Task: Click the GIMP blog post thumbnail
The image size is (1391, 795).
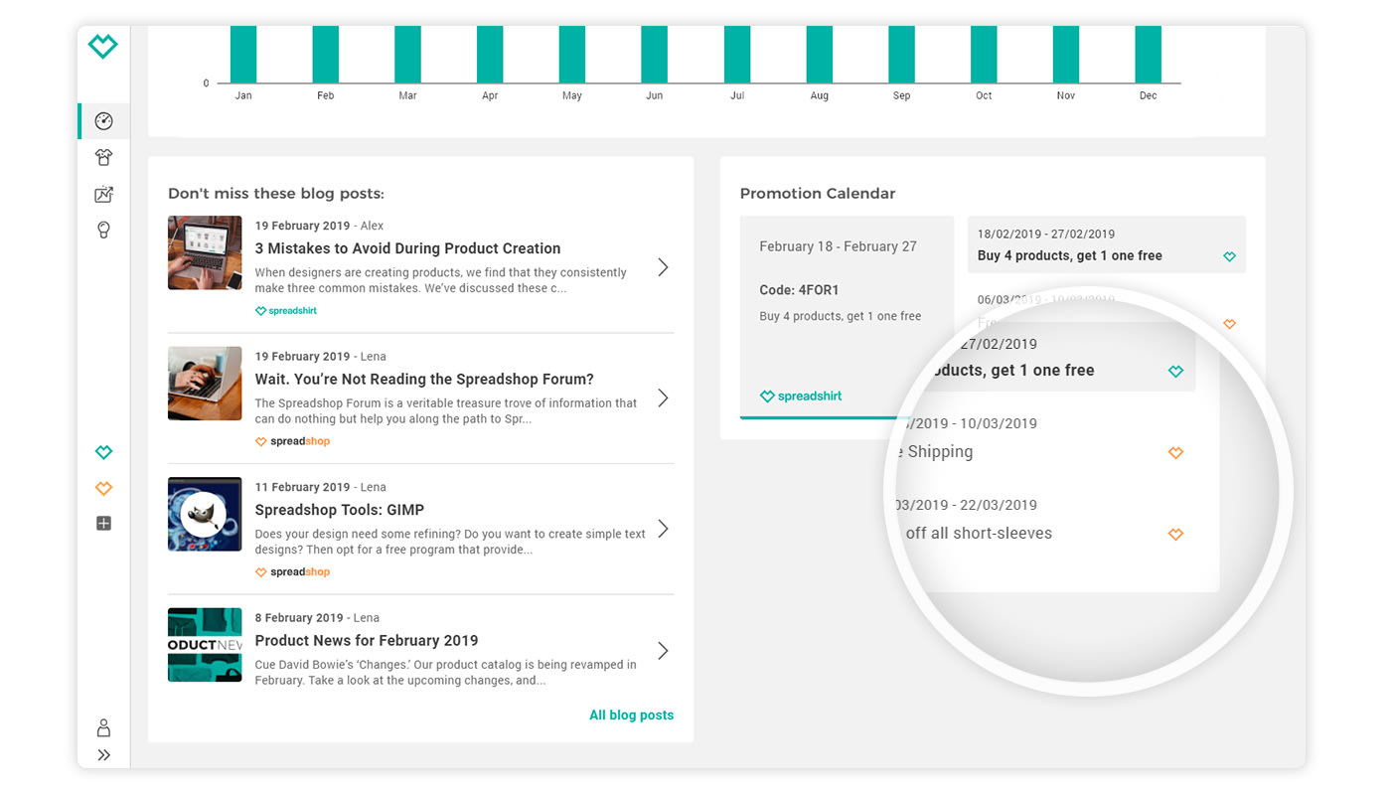Action: click(x=205, y=515)
